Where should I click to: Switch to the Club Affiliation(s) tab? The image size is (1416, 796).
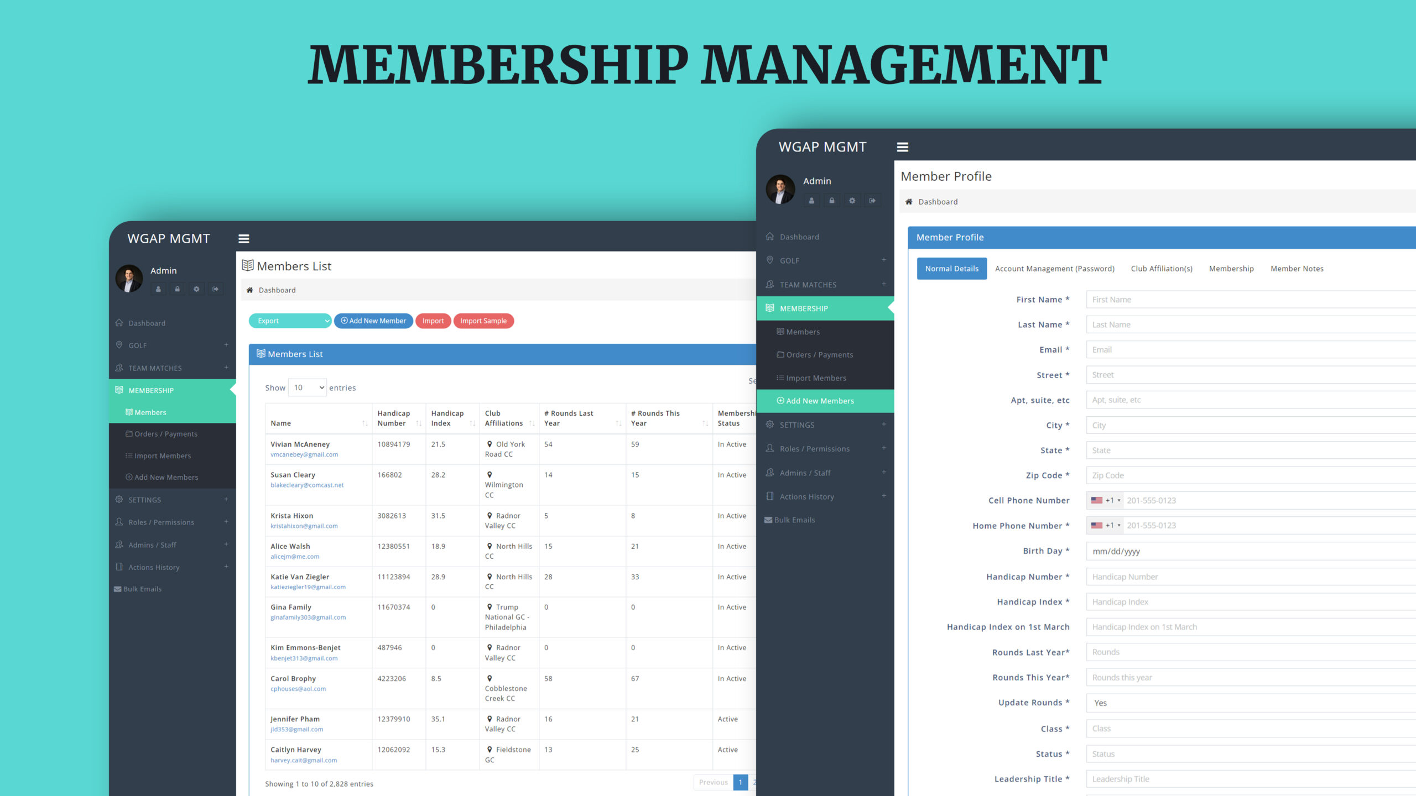(x=1161, y=269)
